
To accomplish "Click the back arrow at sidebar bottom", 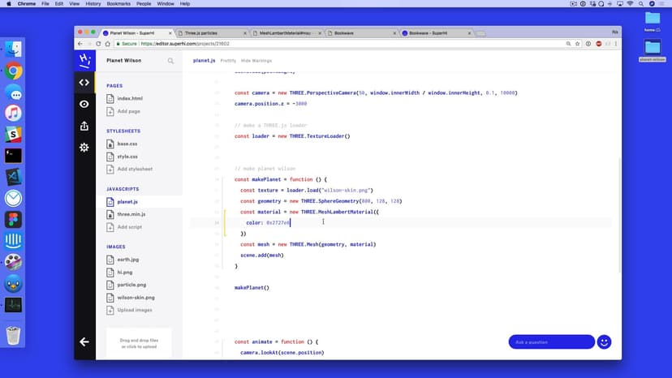I will click(x=84, y=341).
